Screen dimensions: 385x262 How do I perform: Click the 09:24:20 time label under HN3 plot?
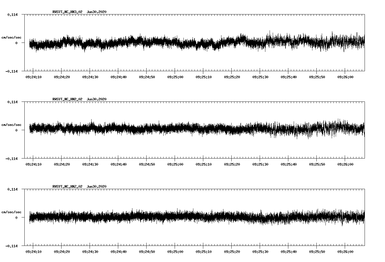coord(62,77)
